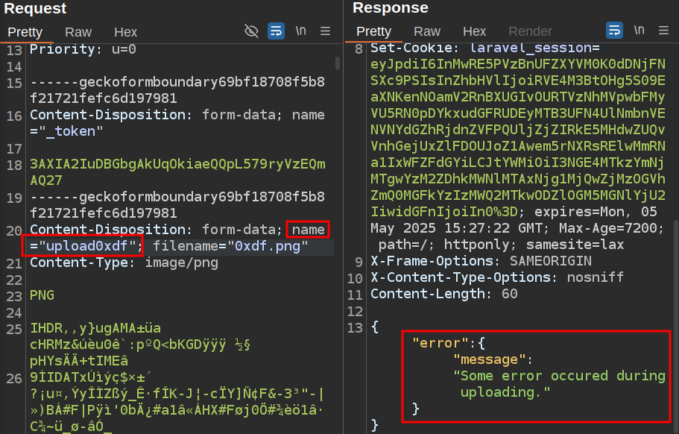Open the Response Render tab
This screenshot has width=679, height=434.
point(530,32)
